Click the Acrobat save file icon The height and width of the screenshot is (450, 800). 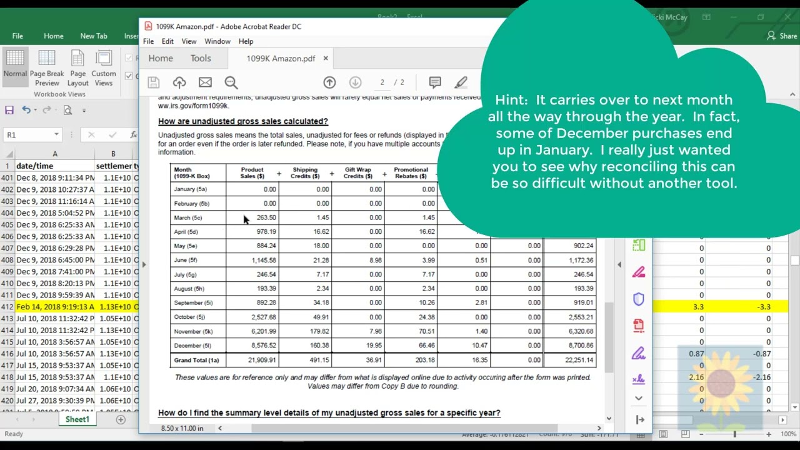[x=154, y=82]
